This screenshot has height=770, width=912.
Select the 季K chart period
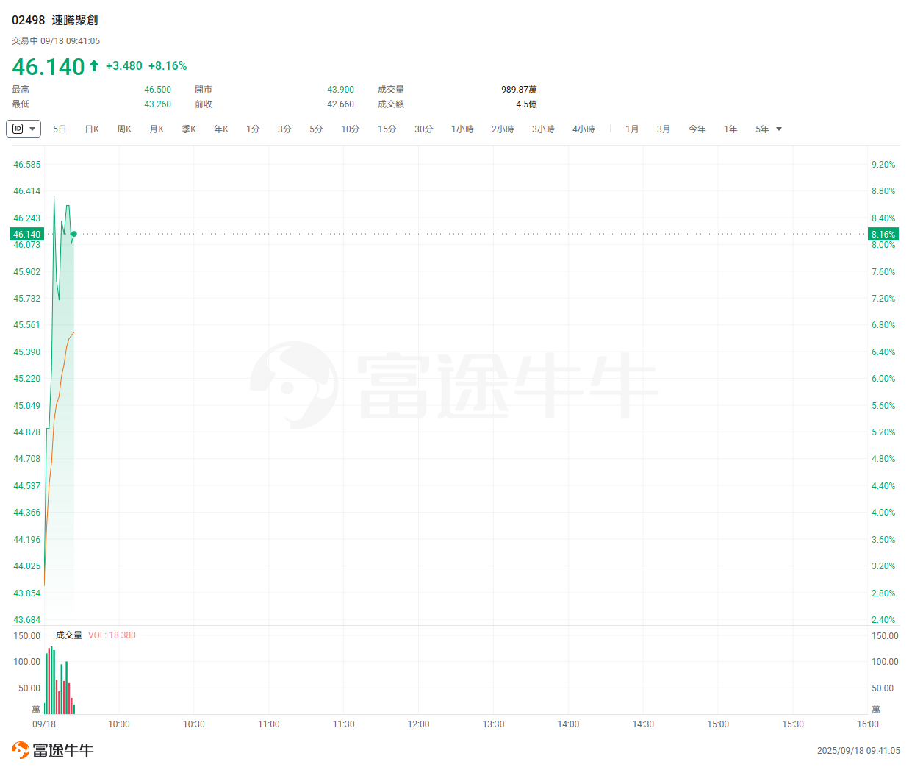coord(189,129)
